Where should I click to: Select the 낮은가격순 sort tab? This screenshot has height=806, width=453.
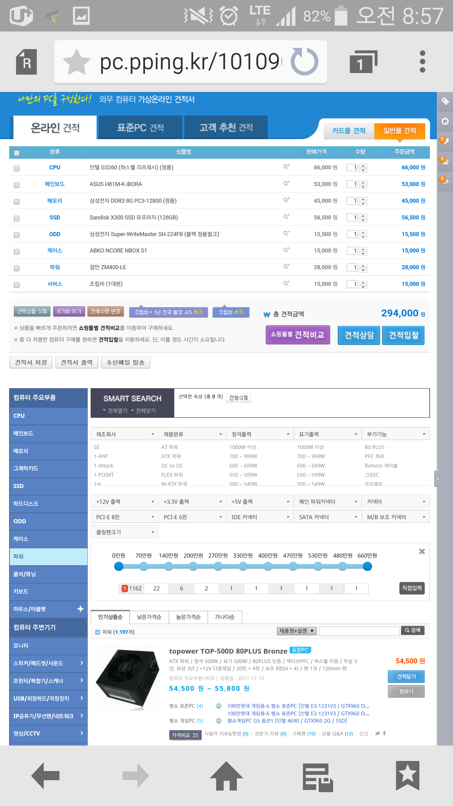click(x=149, y=617)
